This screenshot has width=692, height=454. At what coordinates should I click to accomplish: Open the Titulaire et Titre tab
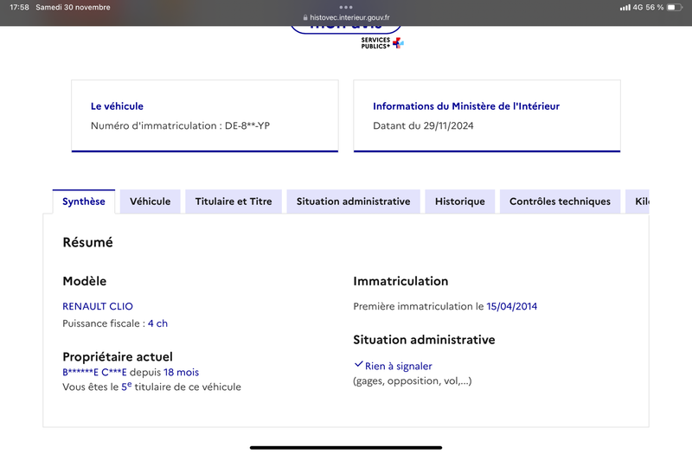[x=234, y=201]
